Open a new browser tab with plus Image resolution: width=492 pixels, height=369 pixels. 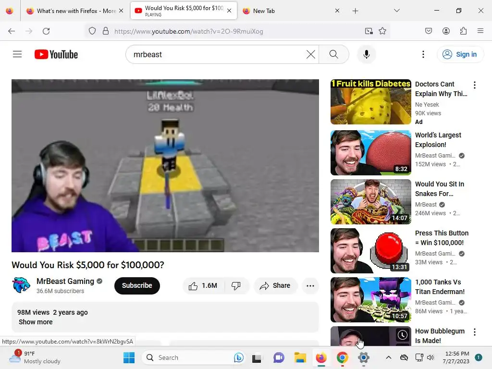click(x=355, y=11)
